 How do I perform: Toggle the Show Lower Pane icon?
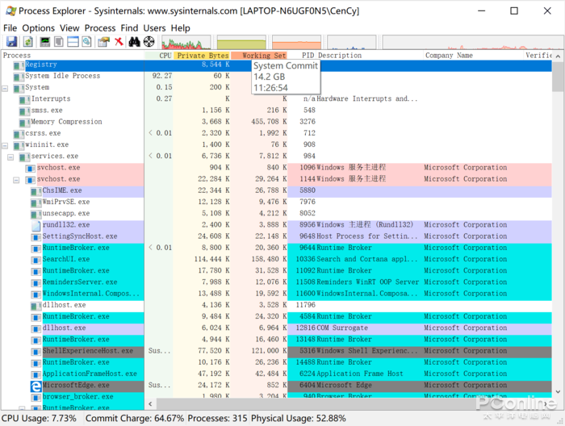(x=73, y=42)
